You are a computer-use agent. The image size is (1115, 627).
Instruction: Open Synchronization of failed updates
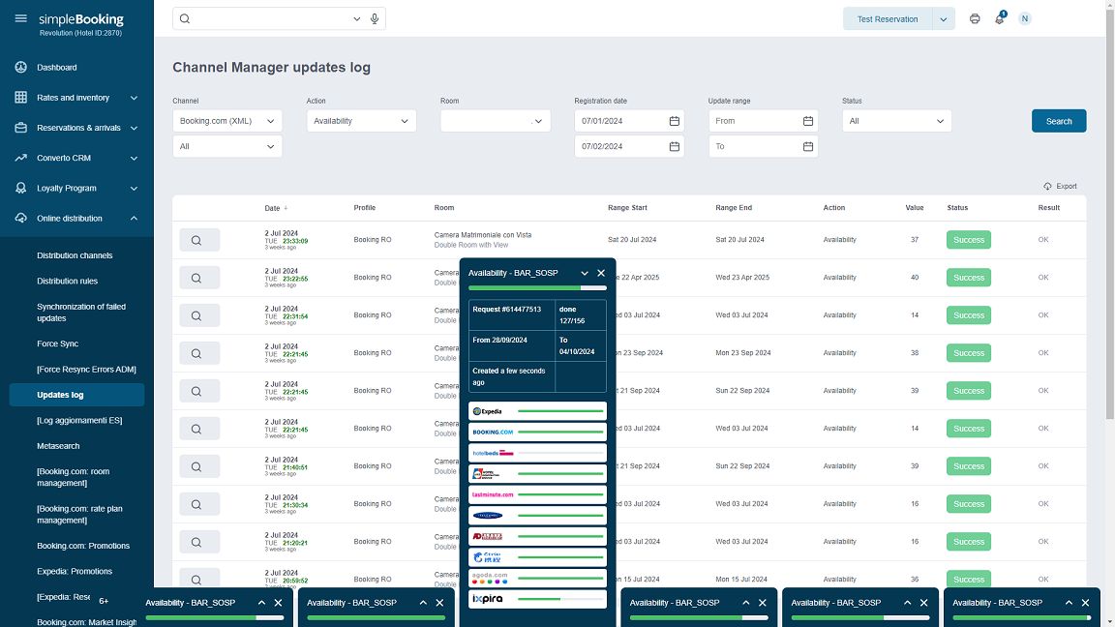click(x=81, y=313)
